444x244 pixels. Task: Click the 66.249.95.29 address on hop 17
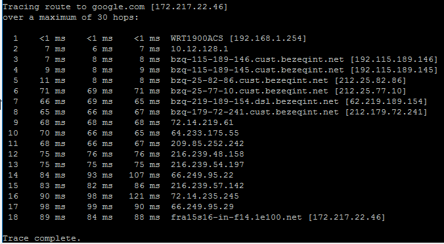tap(202, 207)
